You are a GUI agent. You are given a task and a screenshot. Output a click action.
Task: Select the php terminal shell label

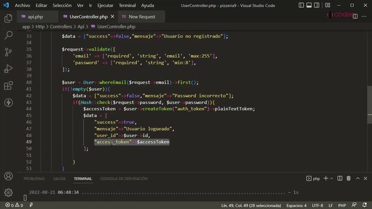313,179
